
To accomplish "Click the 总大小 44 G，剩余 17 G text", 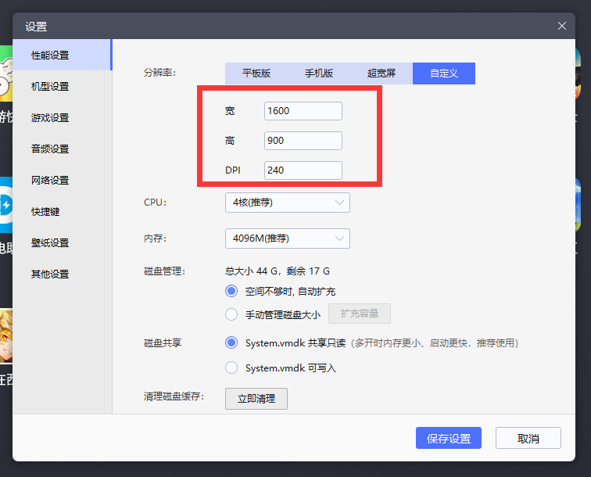I will click(278, 271).
